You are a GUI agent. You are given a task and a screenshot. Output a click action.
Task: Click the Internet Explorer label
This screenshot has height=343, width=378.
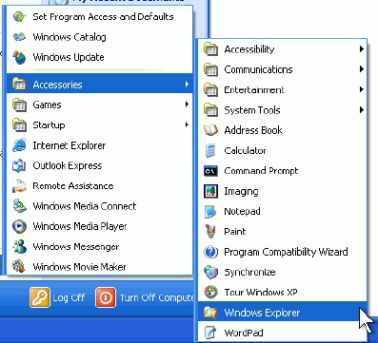tap(70, 145)
